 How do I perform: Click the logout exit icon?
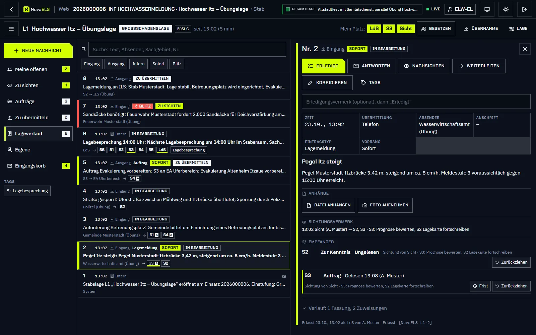[525, 9]
